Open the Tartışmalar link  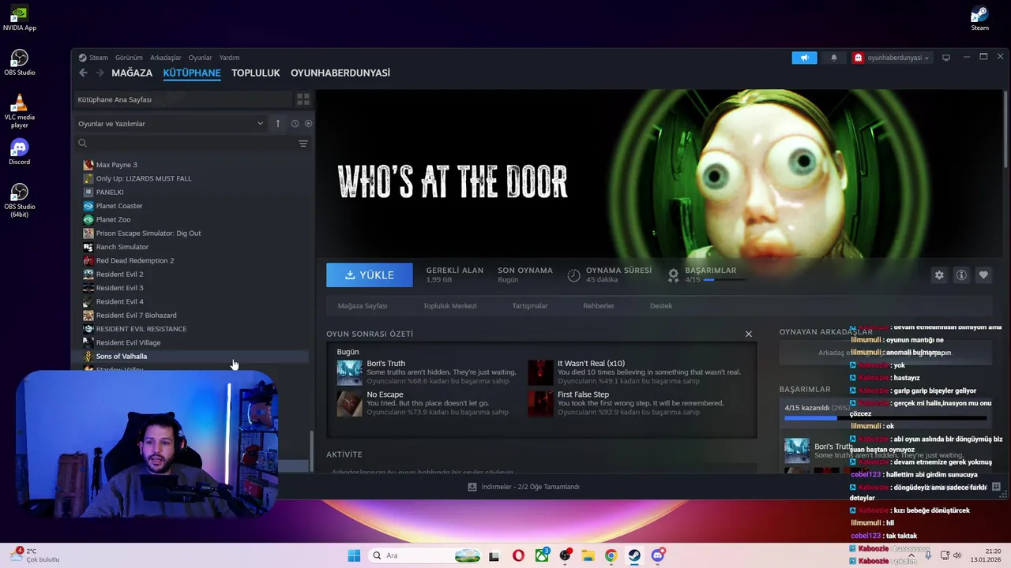pyautogui.click(x=530, y=305)
